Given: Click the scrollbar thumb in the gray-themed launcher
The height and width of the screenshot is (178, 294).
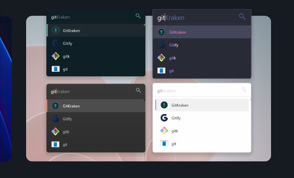Looking at the screenshot, I should coord(145,100).
